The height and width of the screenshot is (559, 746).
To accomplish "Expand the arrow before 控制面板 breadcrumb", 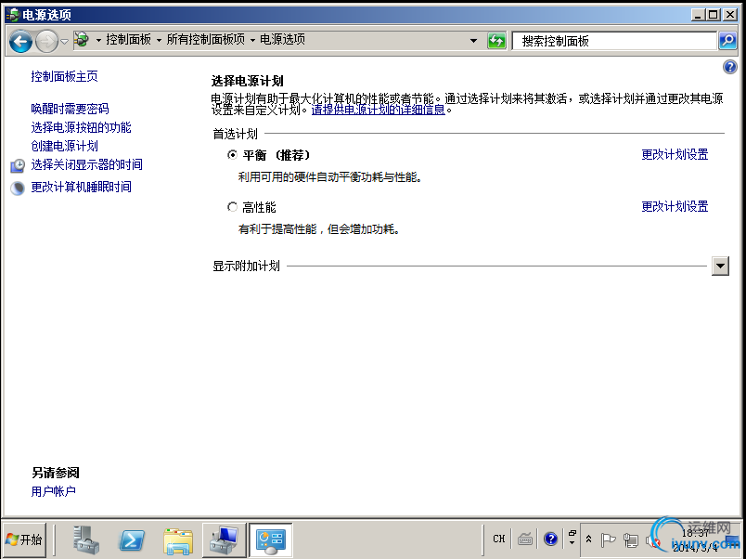I will 98,41.
